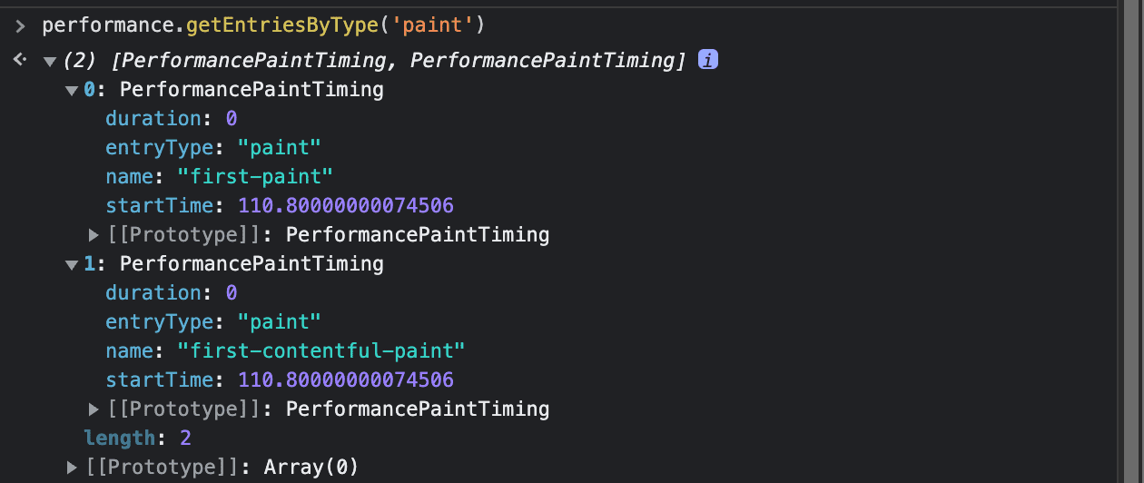
Task: Click entryType "paint" in entry 1
Action: pyautogui.click(x=280, y=322)
